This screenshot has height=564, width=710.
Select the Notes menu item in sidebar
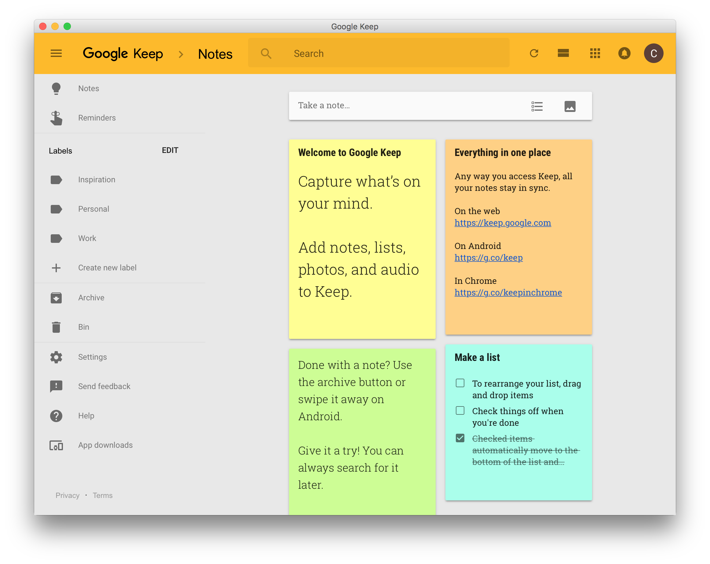[x=89, y=88]
